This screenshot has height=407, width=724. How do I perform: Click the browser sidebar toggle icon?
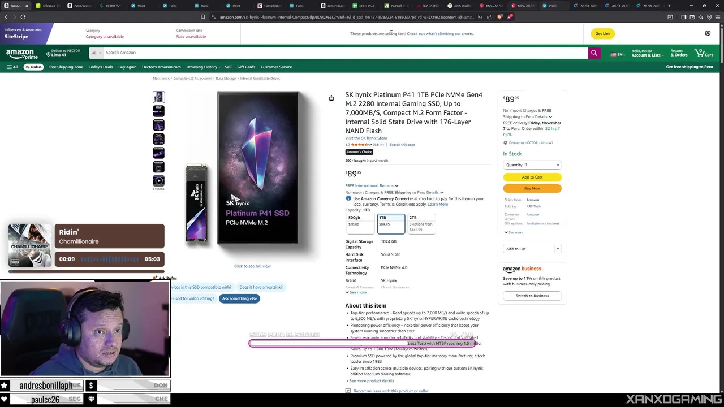point(683,17)
